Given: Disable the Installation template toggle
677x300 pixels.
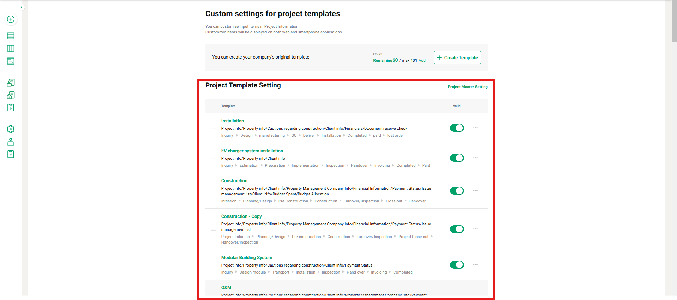Looking at the screenshot, I should pos(457,128).
